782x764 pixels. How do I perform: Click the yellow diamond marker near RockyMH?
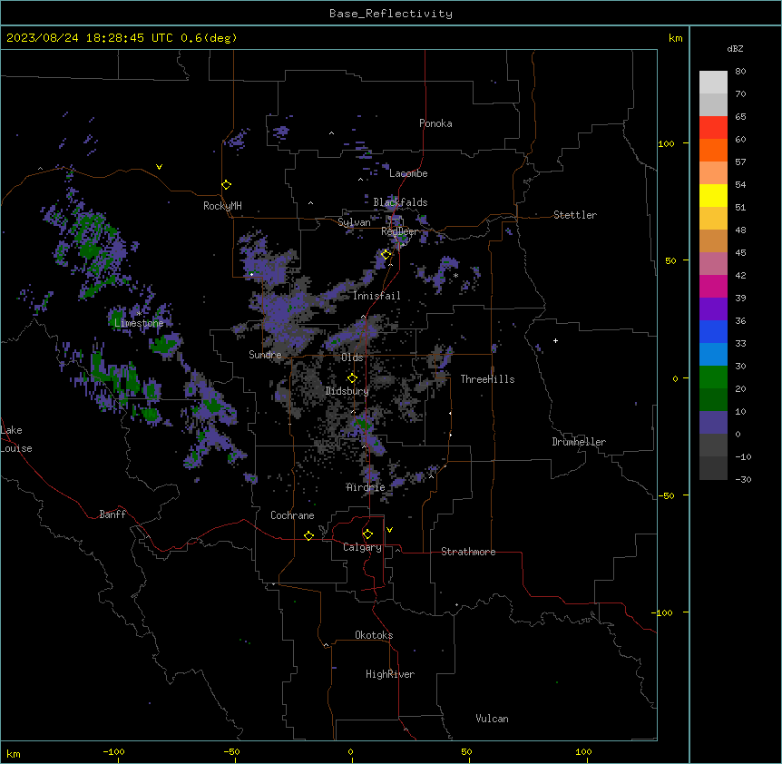(x=226, y=185)
